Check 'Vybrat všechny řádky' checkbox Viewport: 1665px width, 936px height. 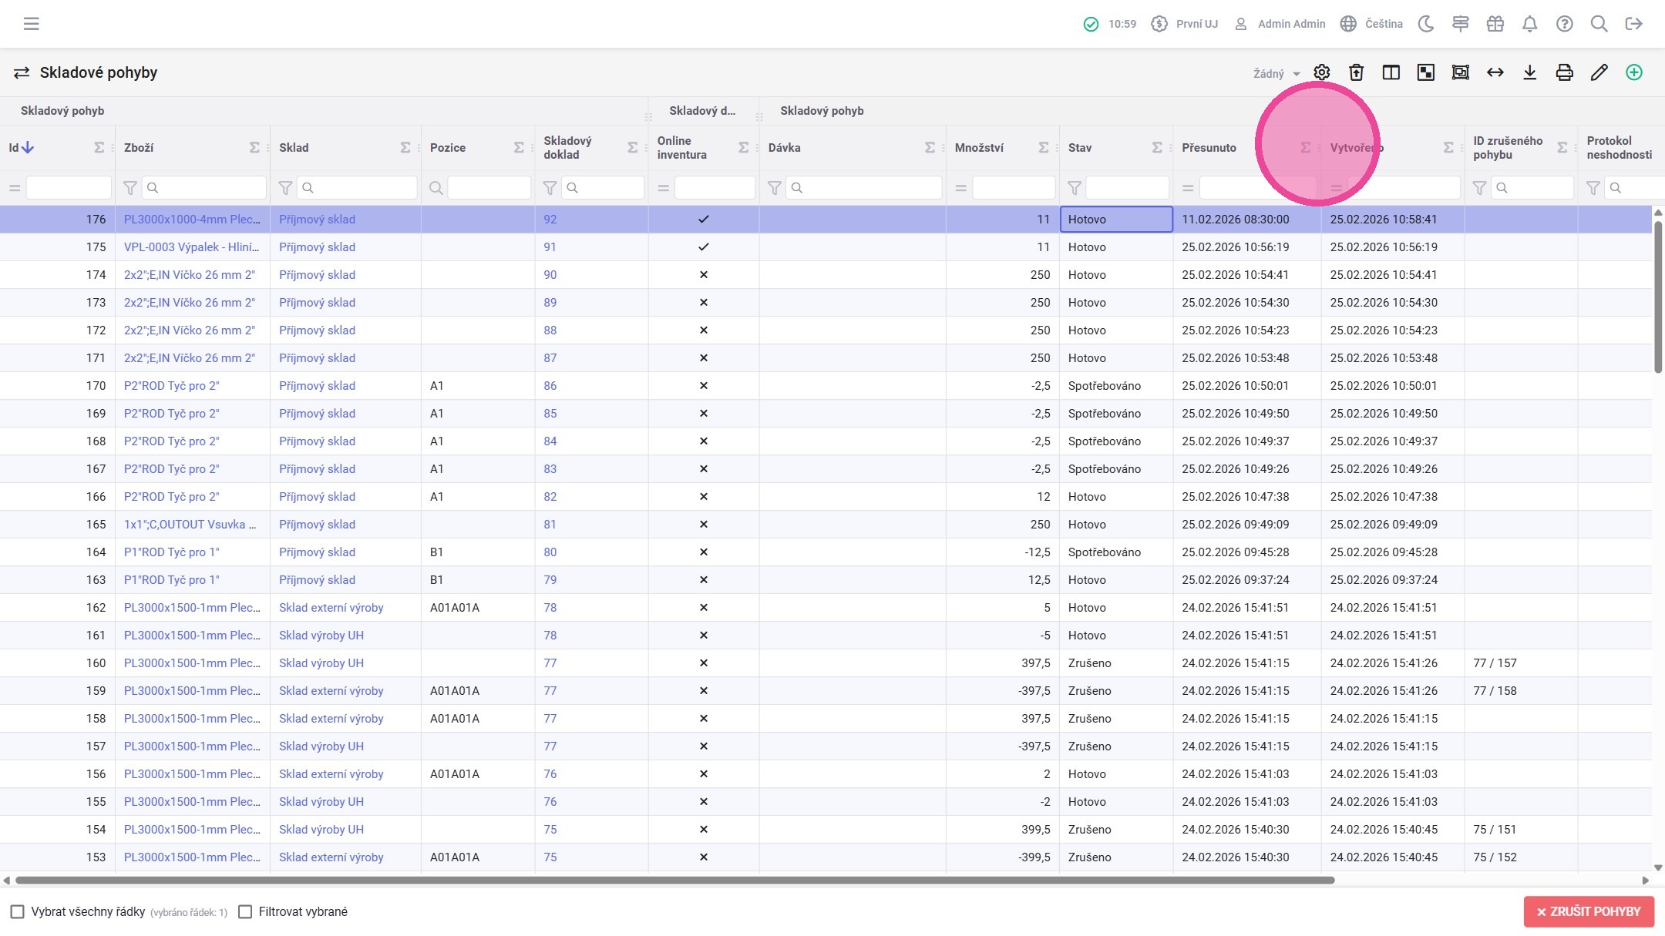[x=17, y=912]
